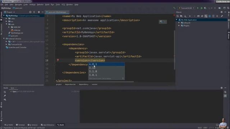The height and width of the screenshot is (129, 230).
Task: Open the Java Enterprise tool window button
Action: point(47,125)
